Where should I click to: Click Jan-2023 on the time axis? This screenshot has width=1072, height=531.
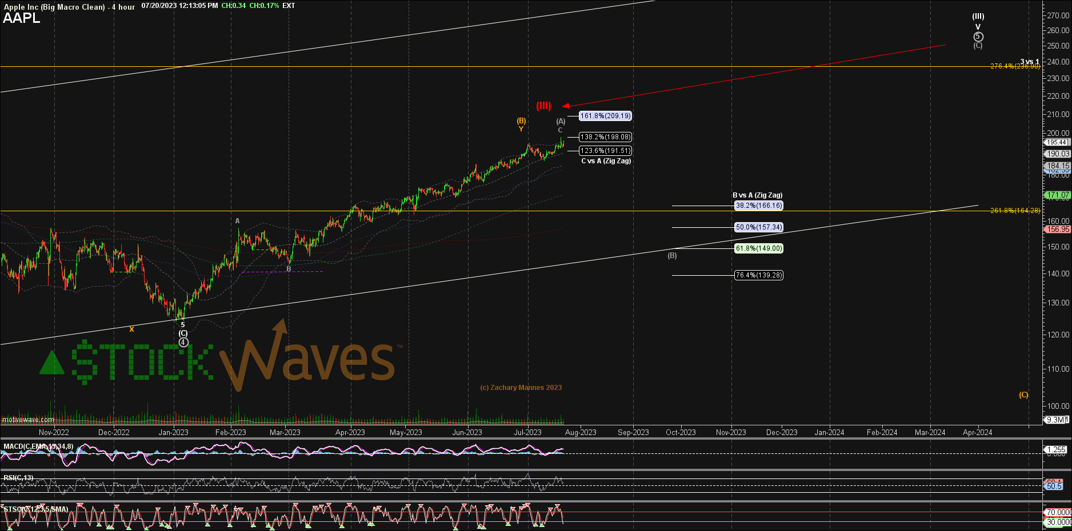(173, 432)
